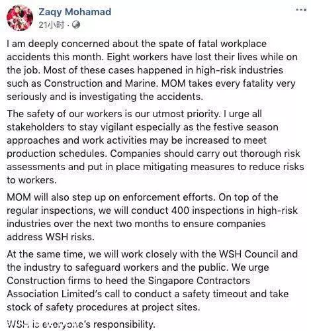Click the words 'address WSH risks.'
This screenshot has height=331, width=311.
click(x=50, y=237)
